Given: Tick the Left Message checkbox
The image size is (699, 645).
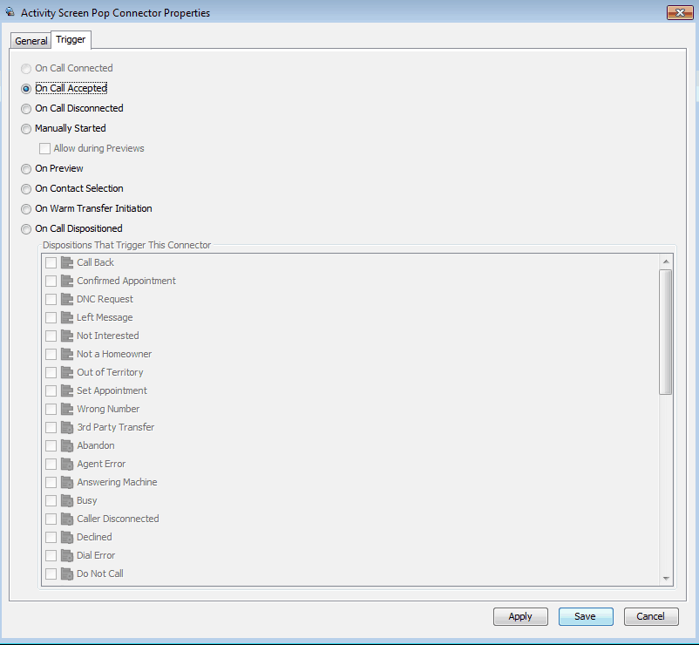Looking at the screenshot, I should pyautogui.click(x=51, y=317).
